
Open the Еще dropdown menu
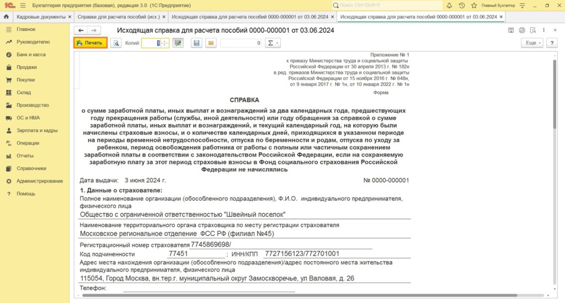pos(532,43)
